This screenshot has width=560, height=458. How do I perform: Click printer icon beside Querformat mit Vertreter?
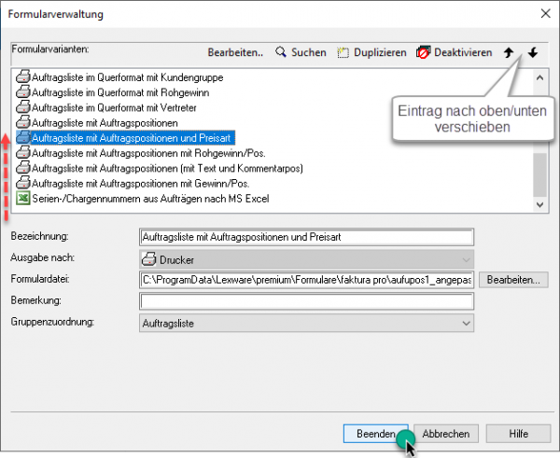(x=23, y=107)
